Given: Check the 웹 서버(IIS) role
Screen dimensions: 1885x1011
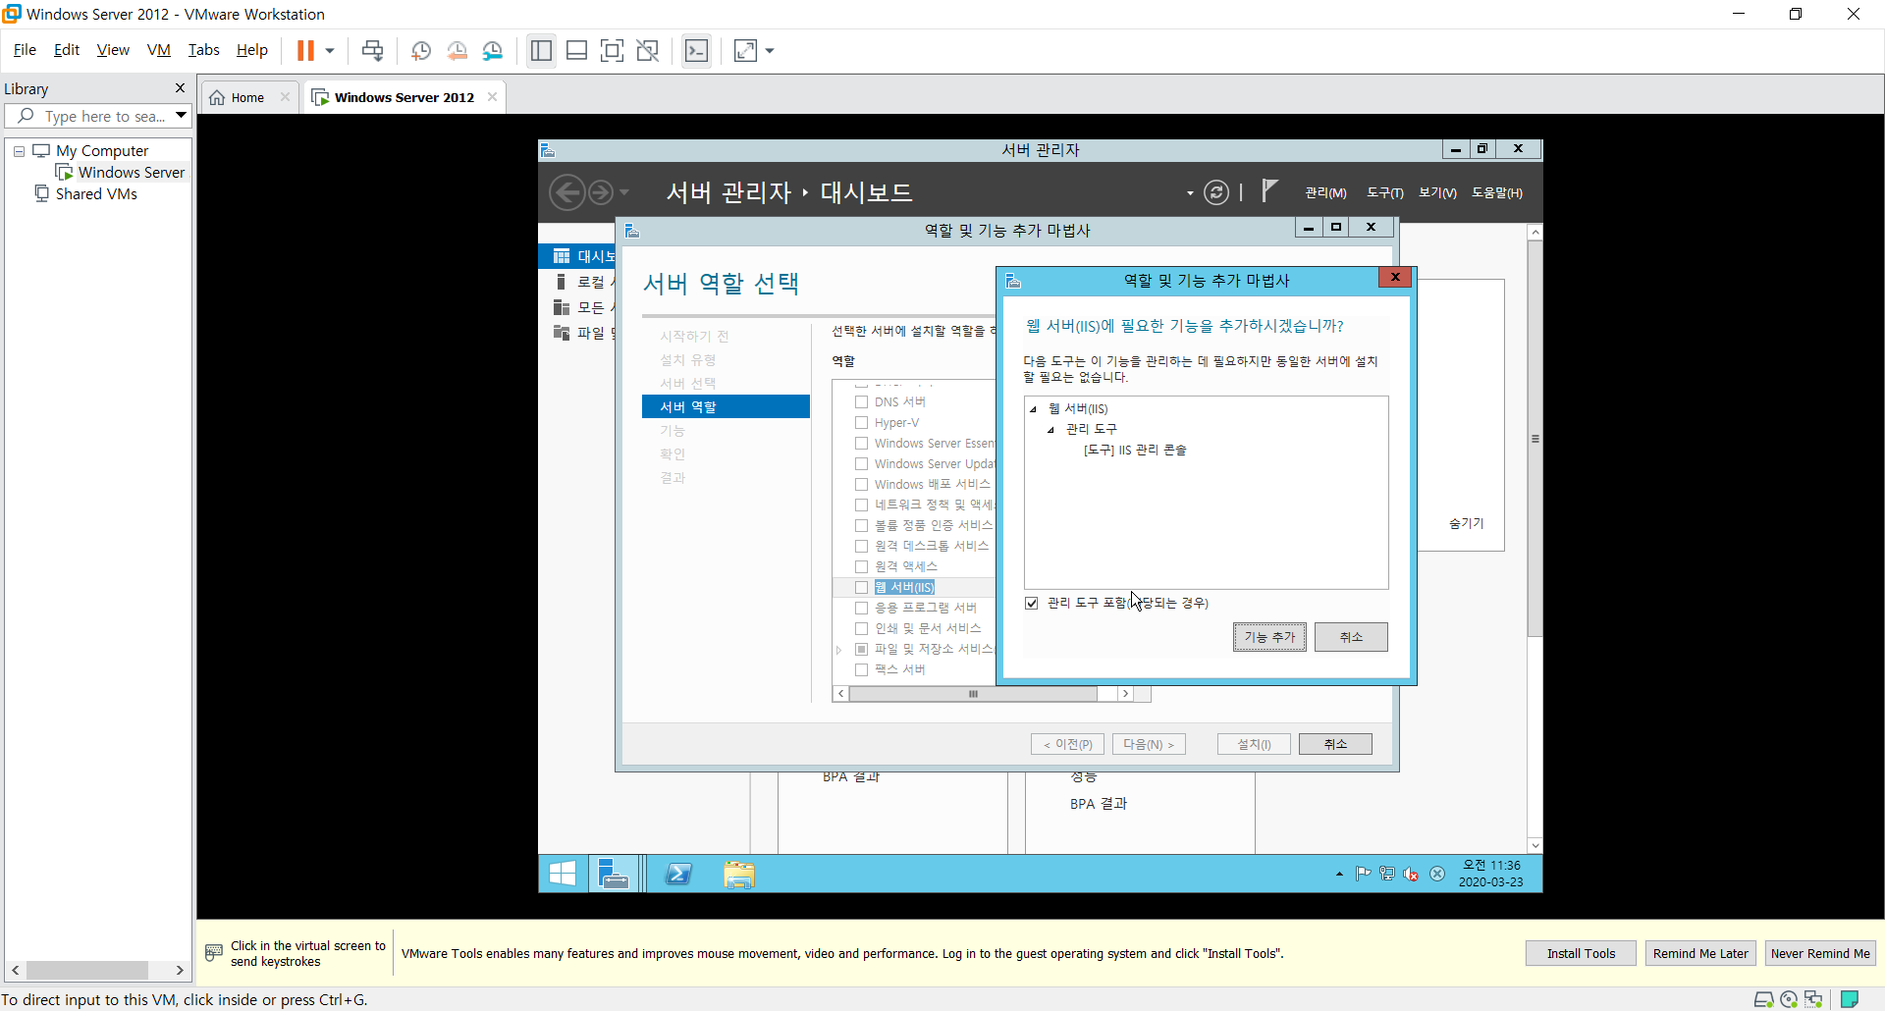Looking at the screenshot, I should [x=861, y=588].
